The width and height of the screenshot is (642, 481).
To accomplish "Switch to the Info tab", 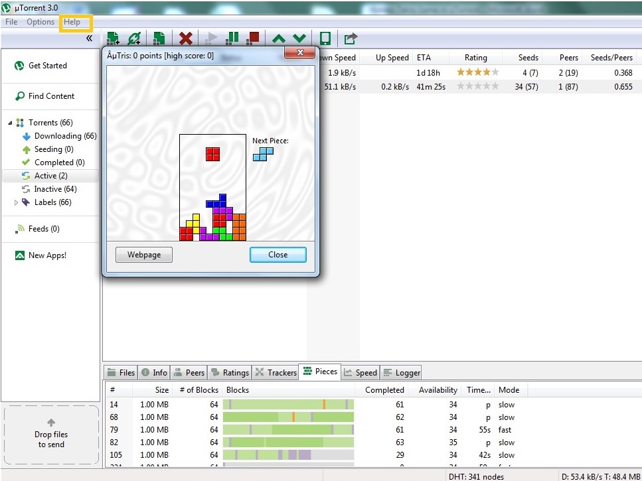I will pos(154,373).
